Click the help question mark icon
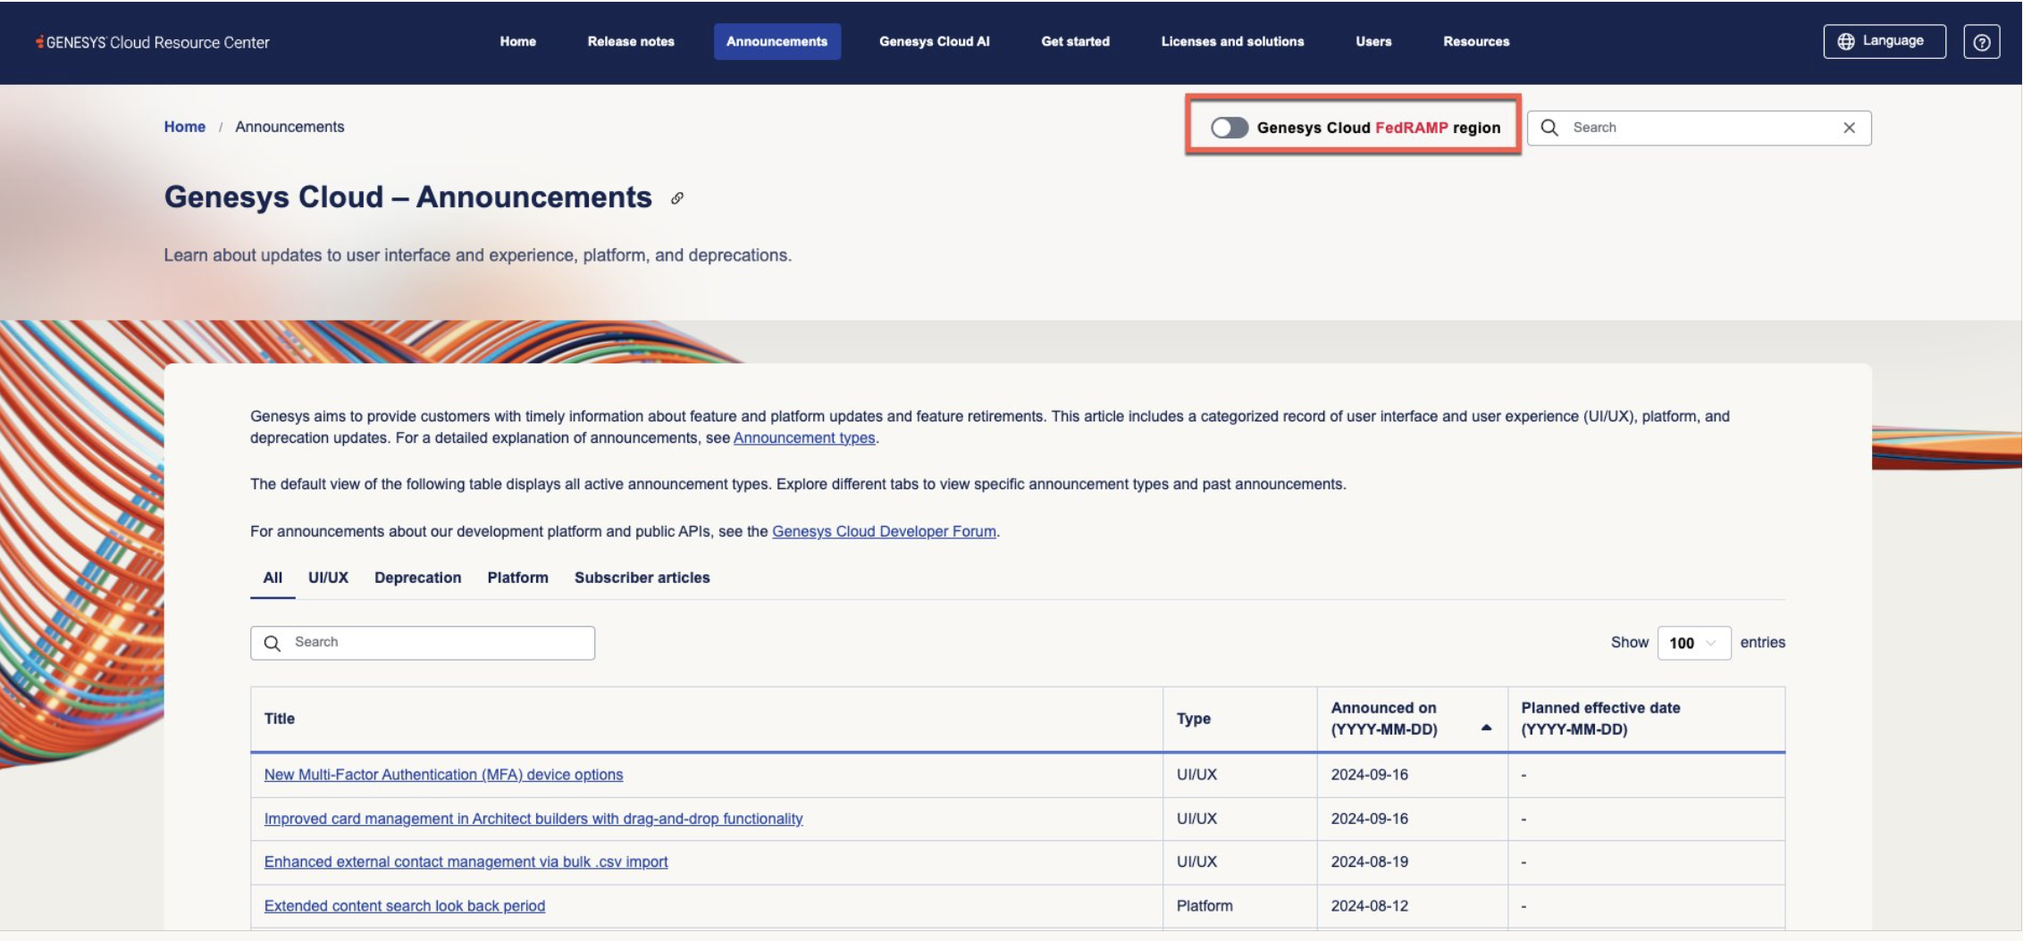Image resolution: width=2023 pixels, height=941 pixels. [1981, 42]
